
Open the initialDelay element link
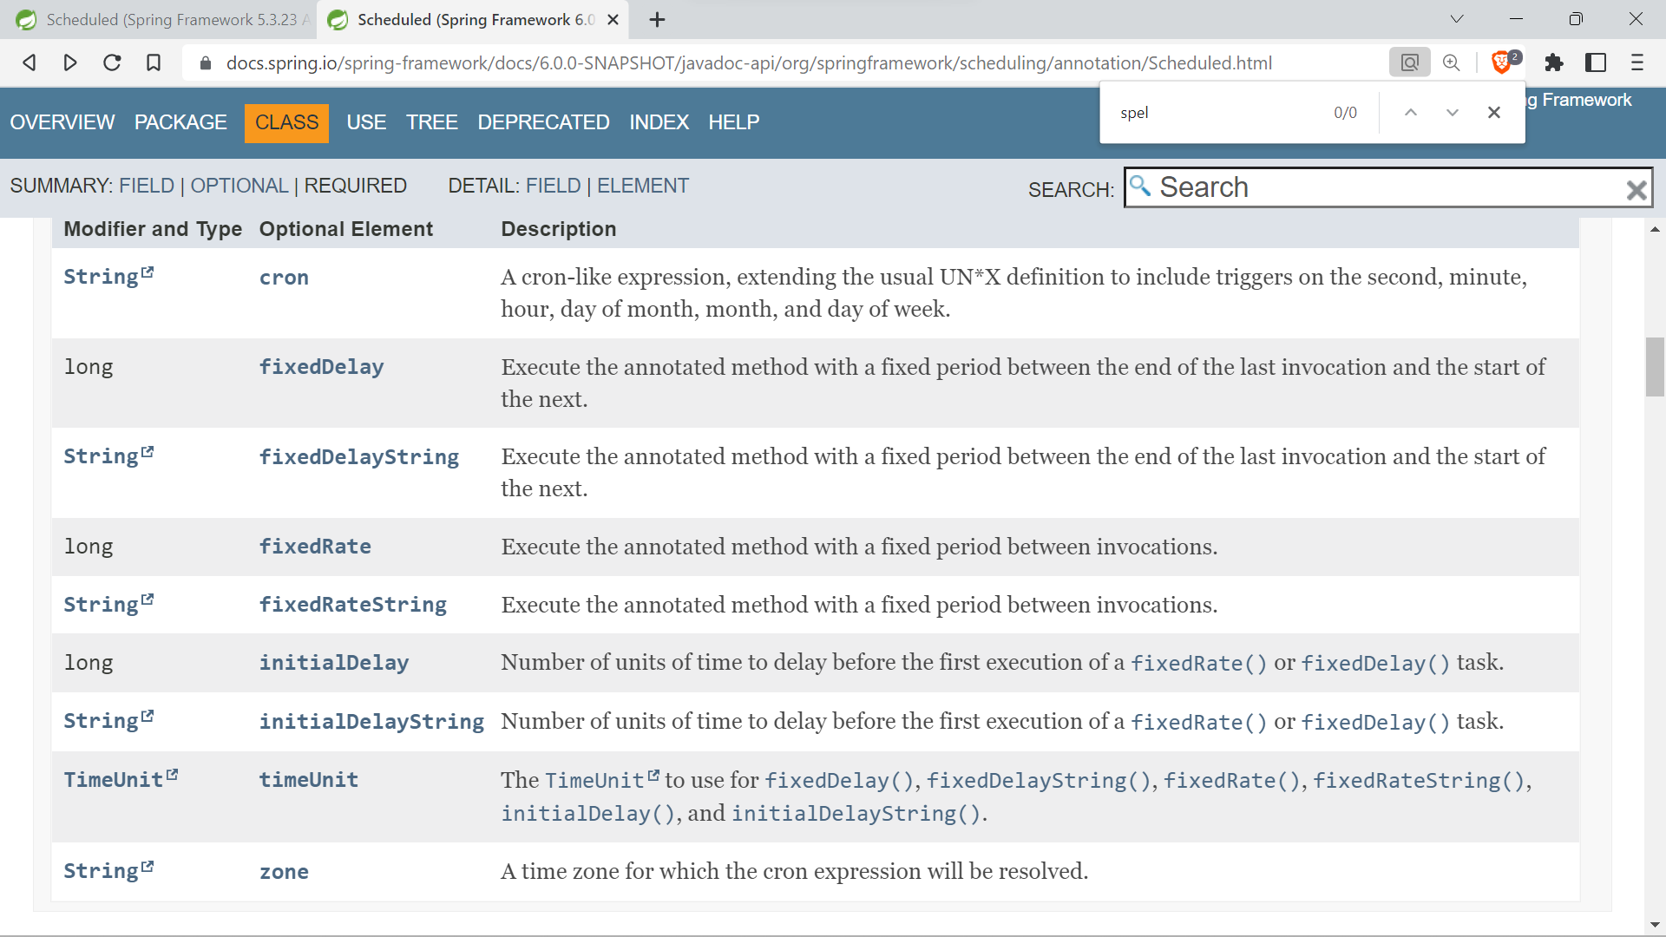[334, 663]
